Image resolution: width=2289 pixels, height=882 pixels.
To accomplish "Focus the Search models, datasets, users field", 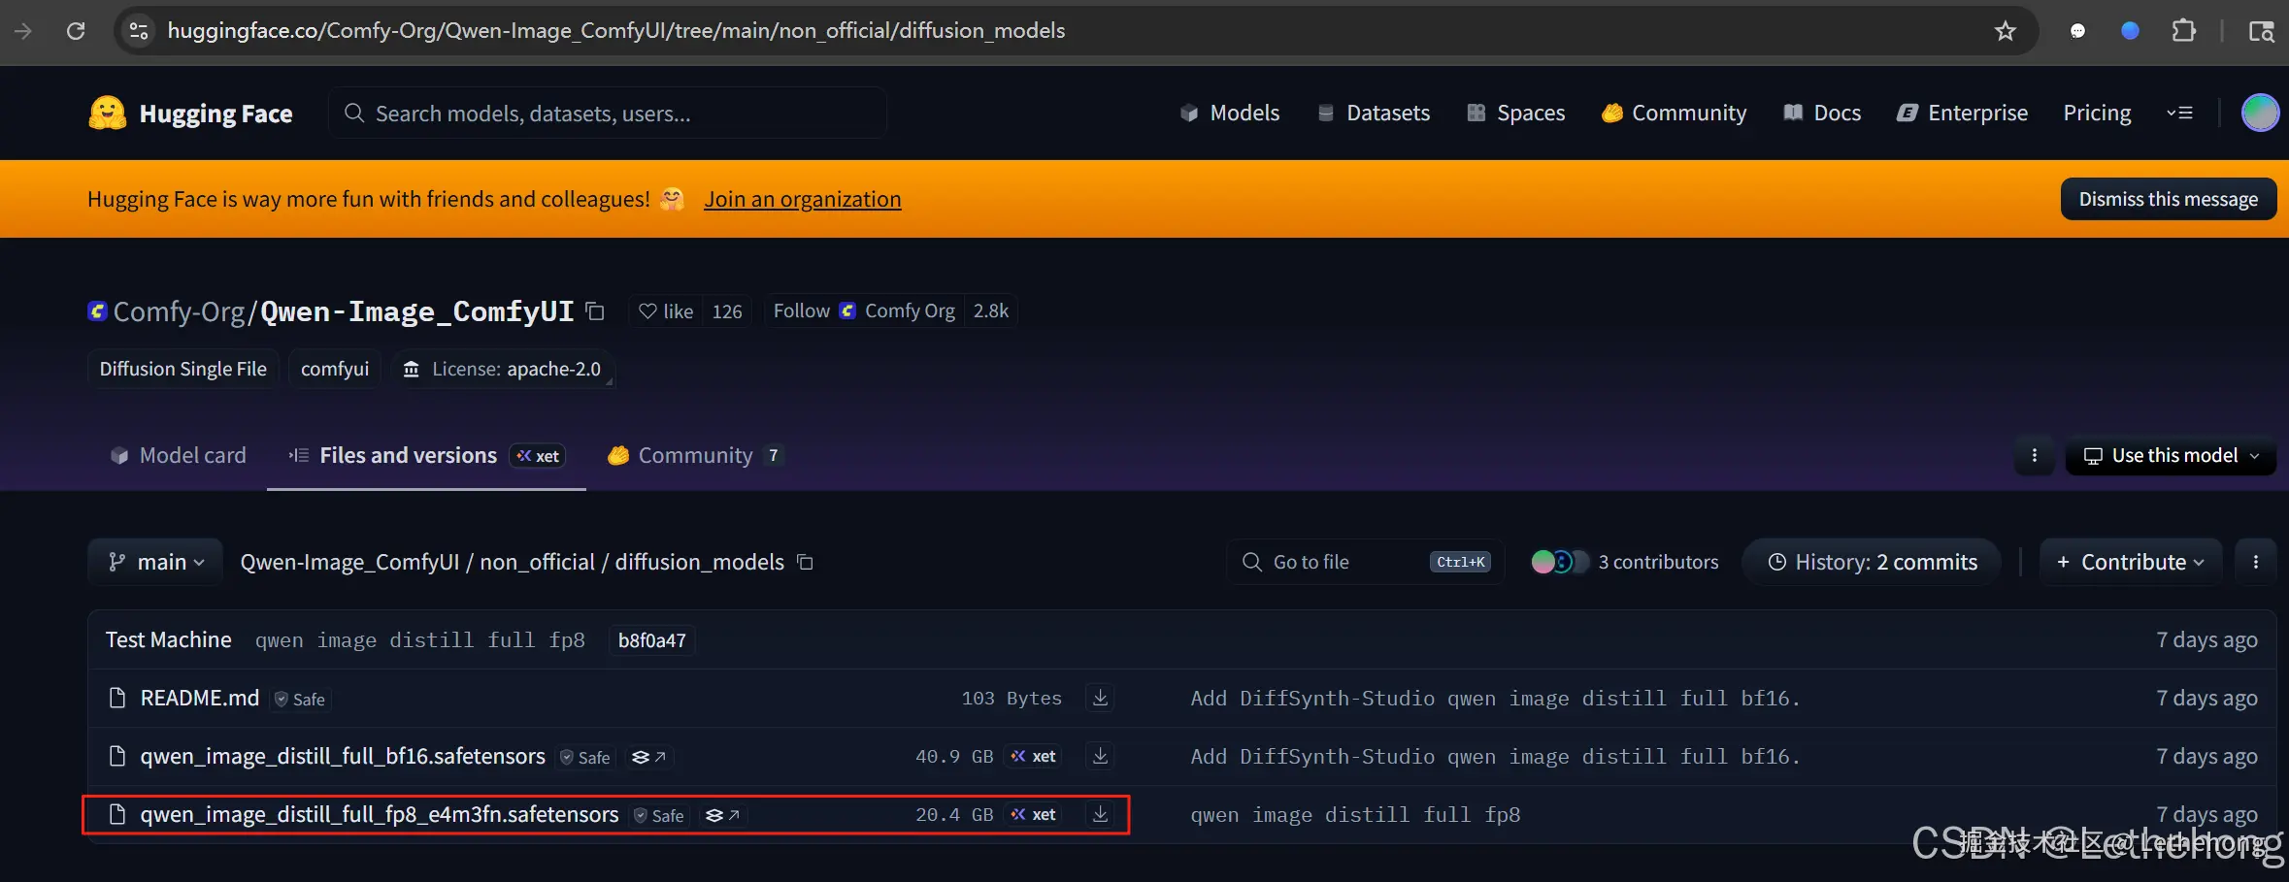I will coord(608,113).
